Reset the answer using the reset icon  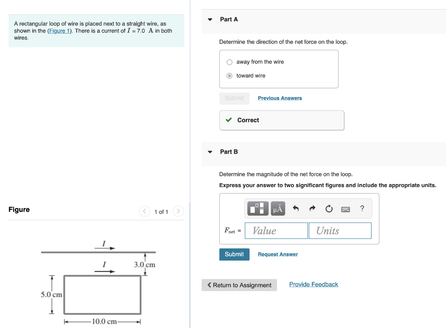(328, 208)
